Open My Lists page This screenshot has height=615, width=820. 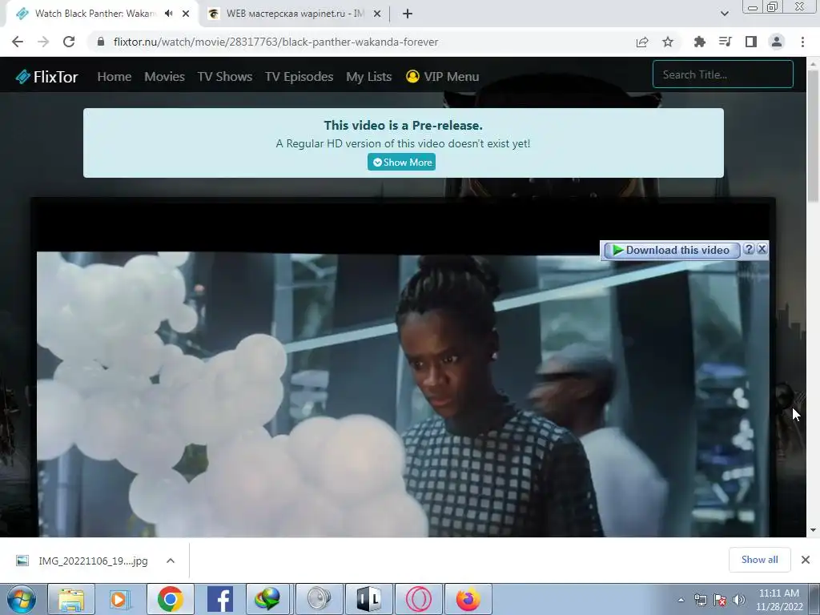(x=368, y=77)
